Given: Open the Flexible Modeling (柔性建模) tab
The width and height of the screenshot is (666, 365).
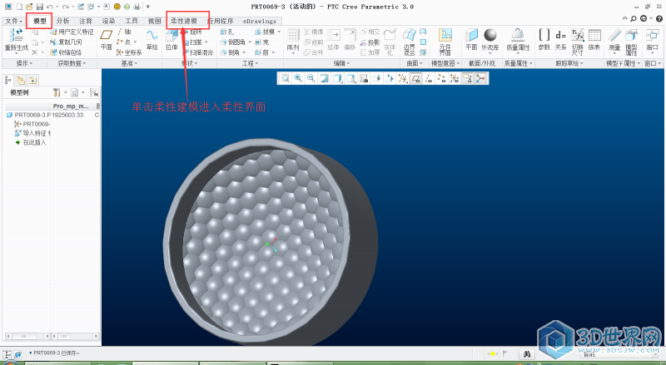Looking at the screenshot, I should click(184, 21).
